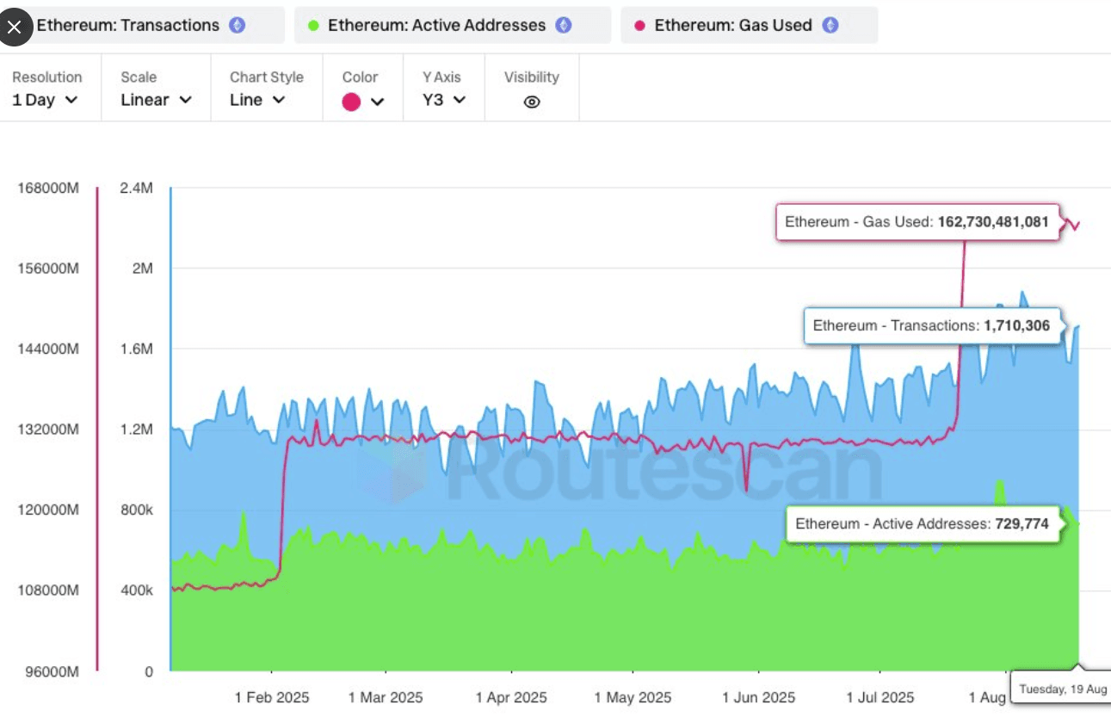Click the 1.2M y-axis label
This screenshot has width=1111, height=717.
(x=138, y=430)
